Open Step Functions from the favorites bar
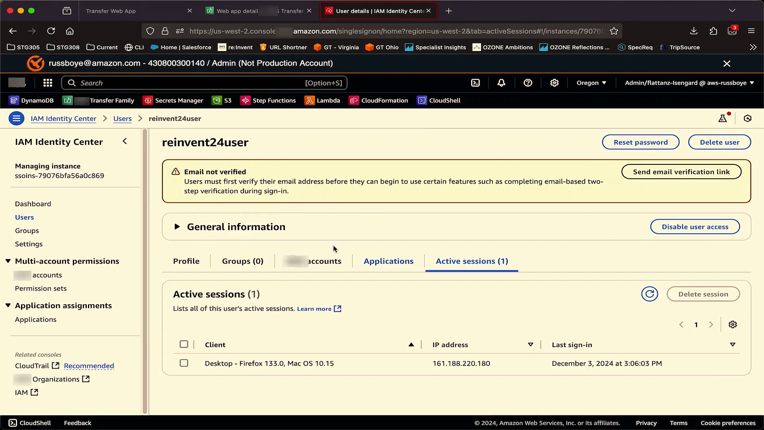Viewport: 764px width, 430px height. coord(268,100)
